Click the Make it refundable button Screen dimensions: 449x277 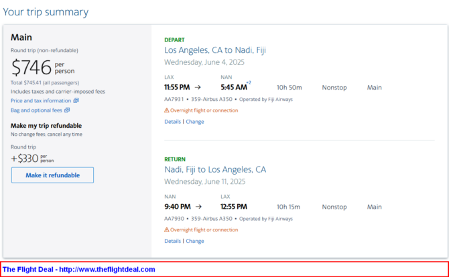(x=52, y=175)
